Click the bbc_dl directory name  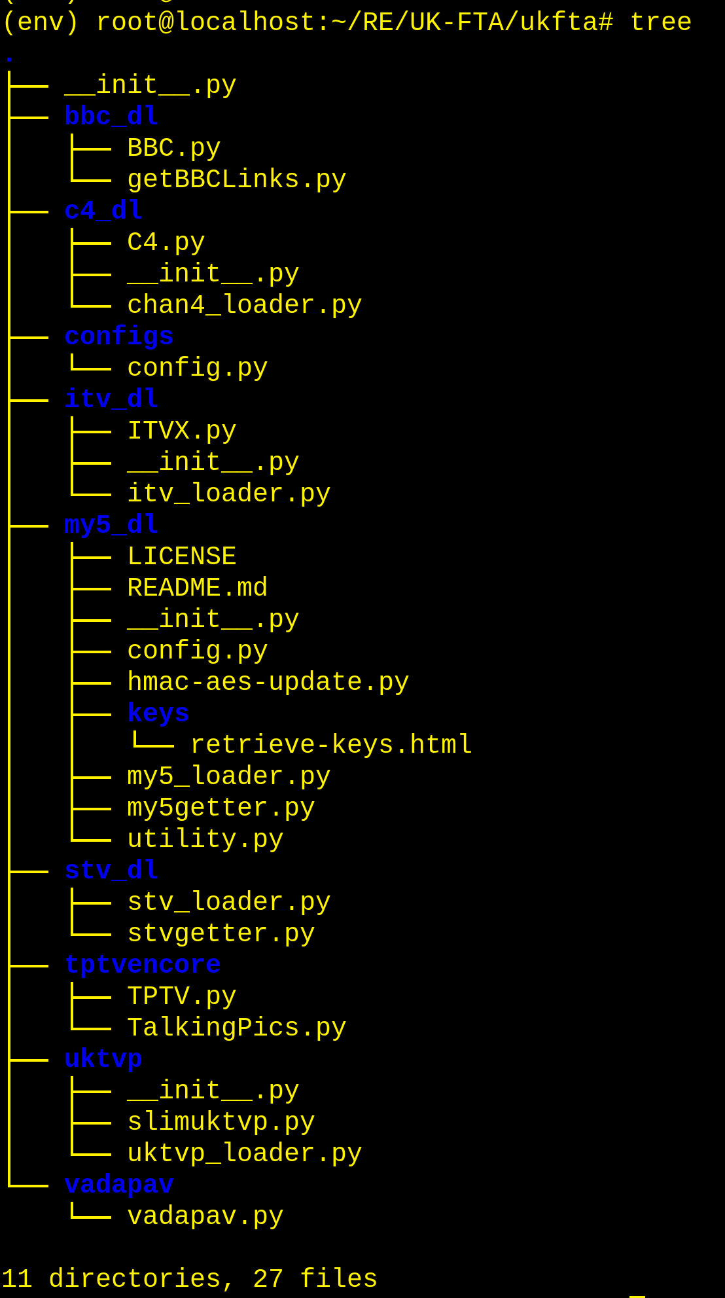click(111, 117)
